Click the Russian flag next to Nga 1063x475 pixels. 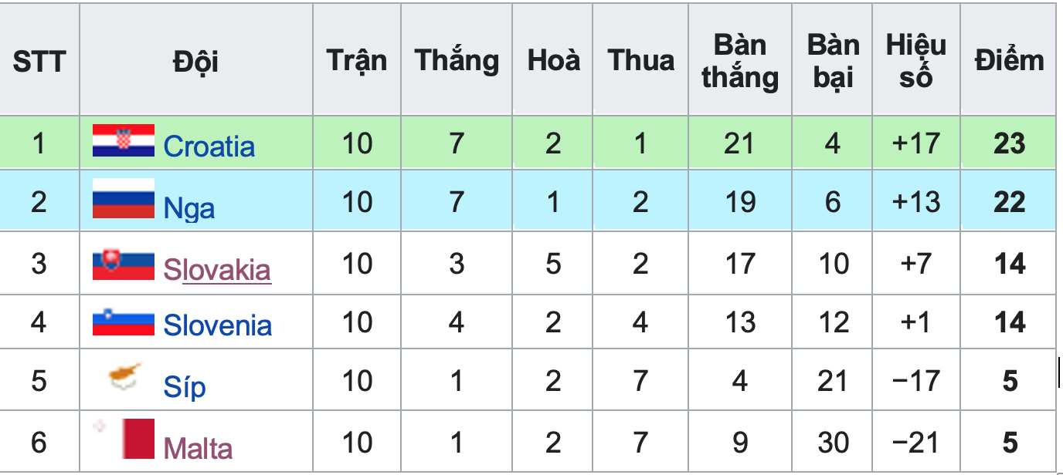tap(124, 199)
